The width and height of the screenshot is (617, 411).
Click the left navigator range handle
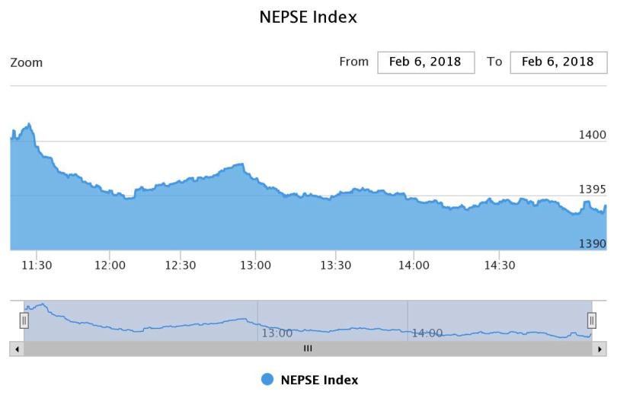click(24, 321)
